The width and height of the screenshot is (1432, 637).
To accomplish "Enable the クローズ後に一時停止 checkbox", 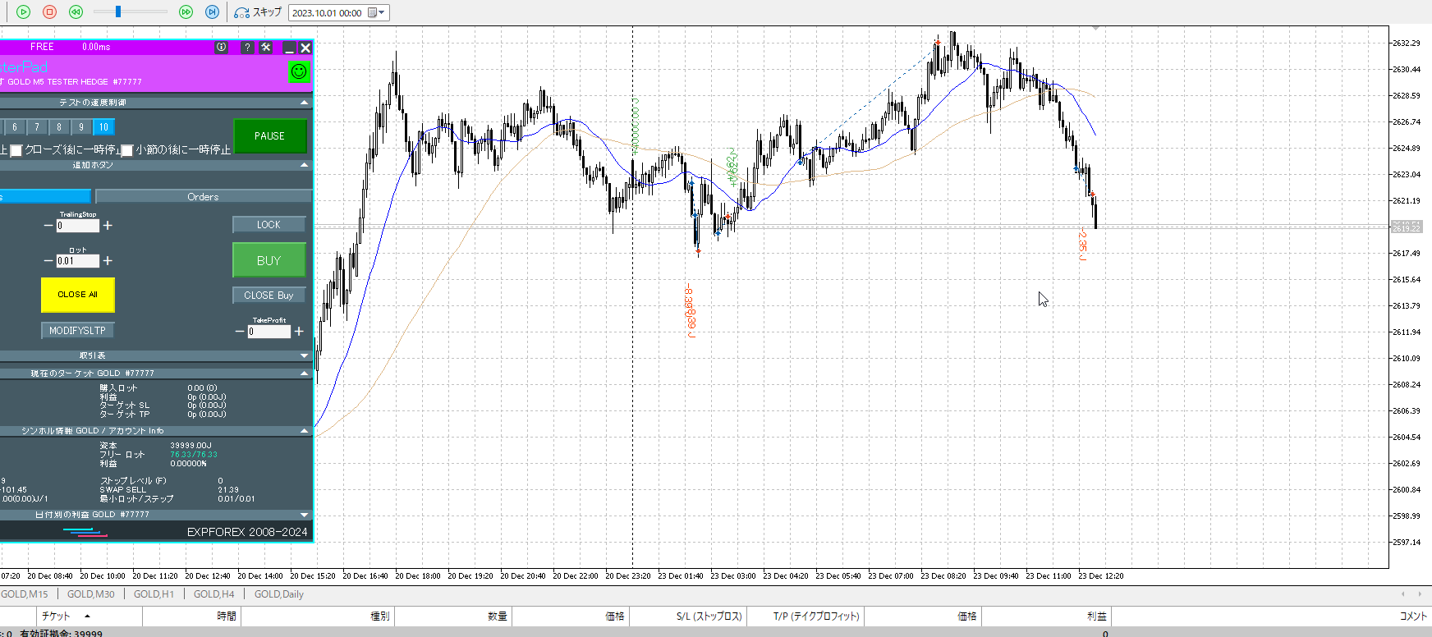I will [16, 150].
